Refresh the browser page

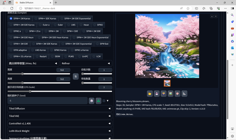point(12,8)
